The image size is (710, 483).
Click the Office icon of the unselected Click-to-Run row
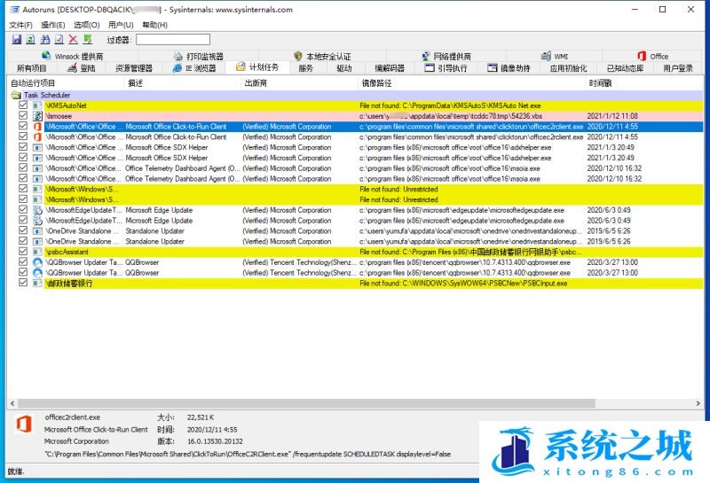37,136
